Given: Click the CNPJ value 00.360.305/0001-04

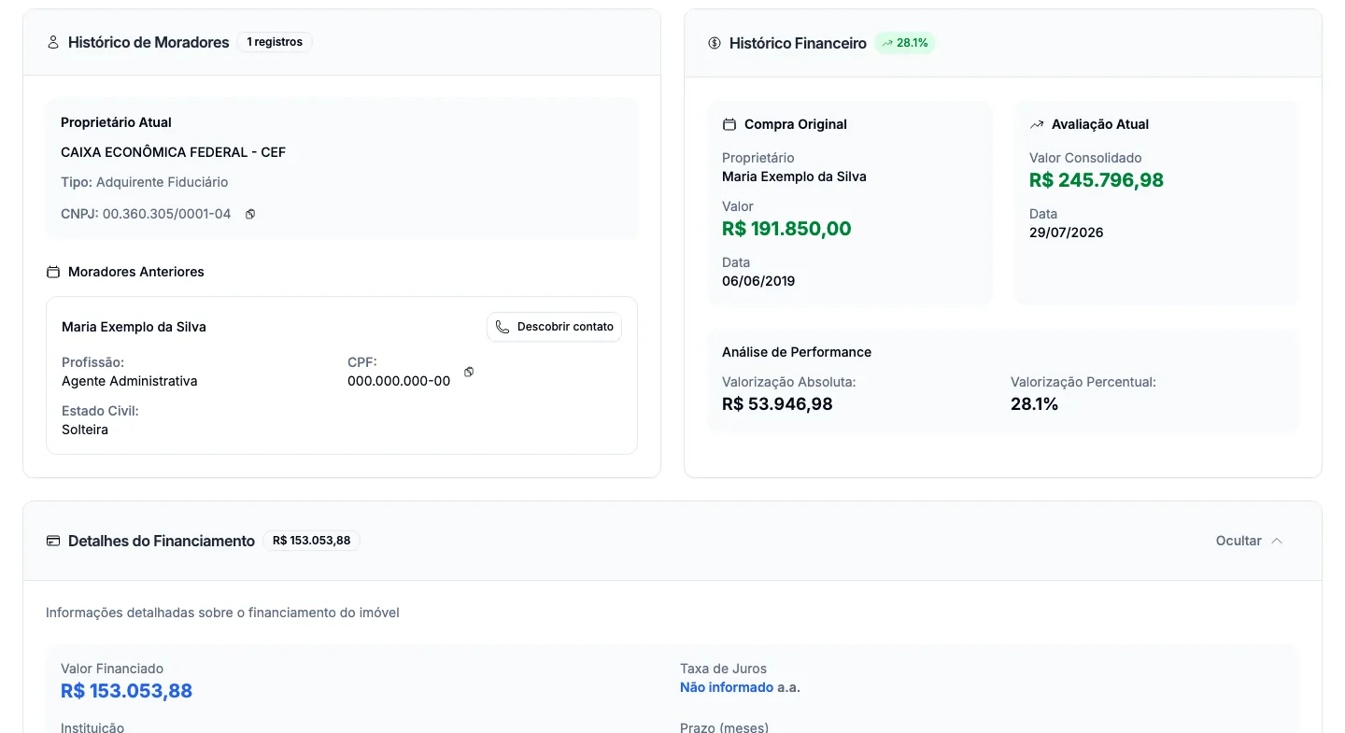Looking at the screenshot, I should click(166, 214).
